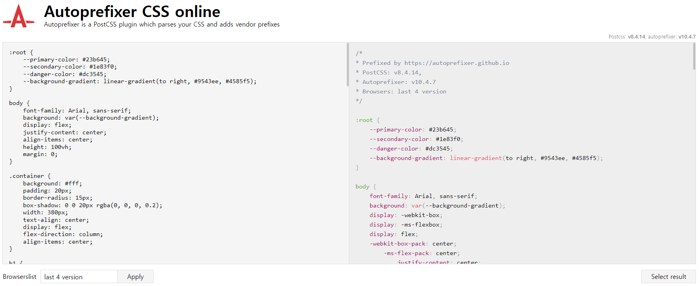Click the "box-shadow" line in the input editor

click(x=92, y=205)
